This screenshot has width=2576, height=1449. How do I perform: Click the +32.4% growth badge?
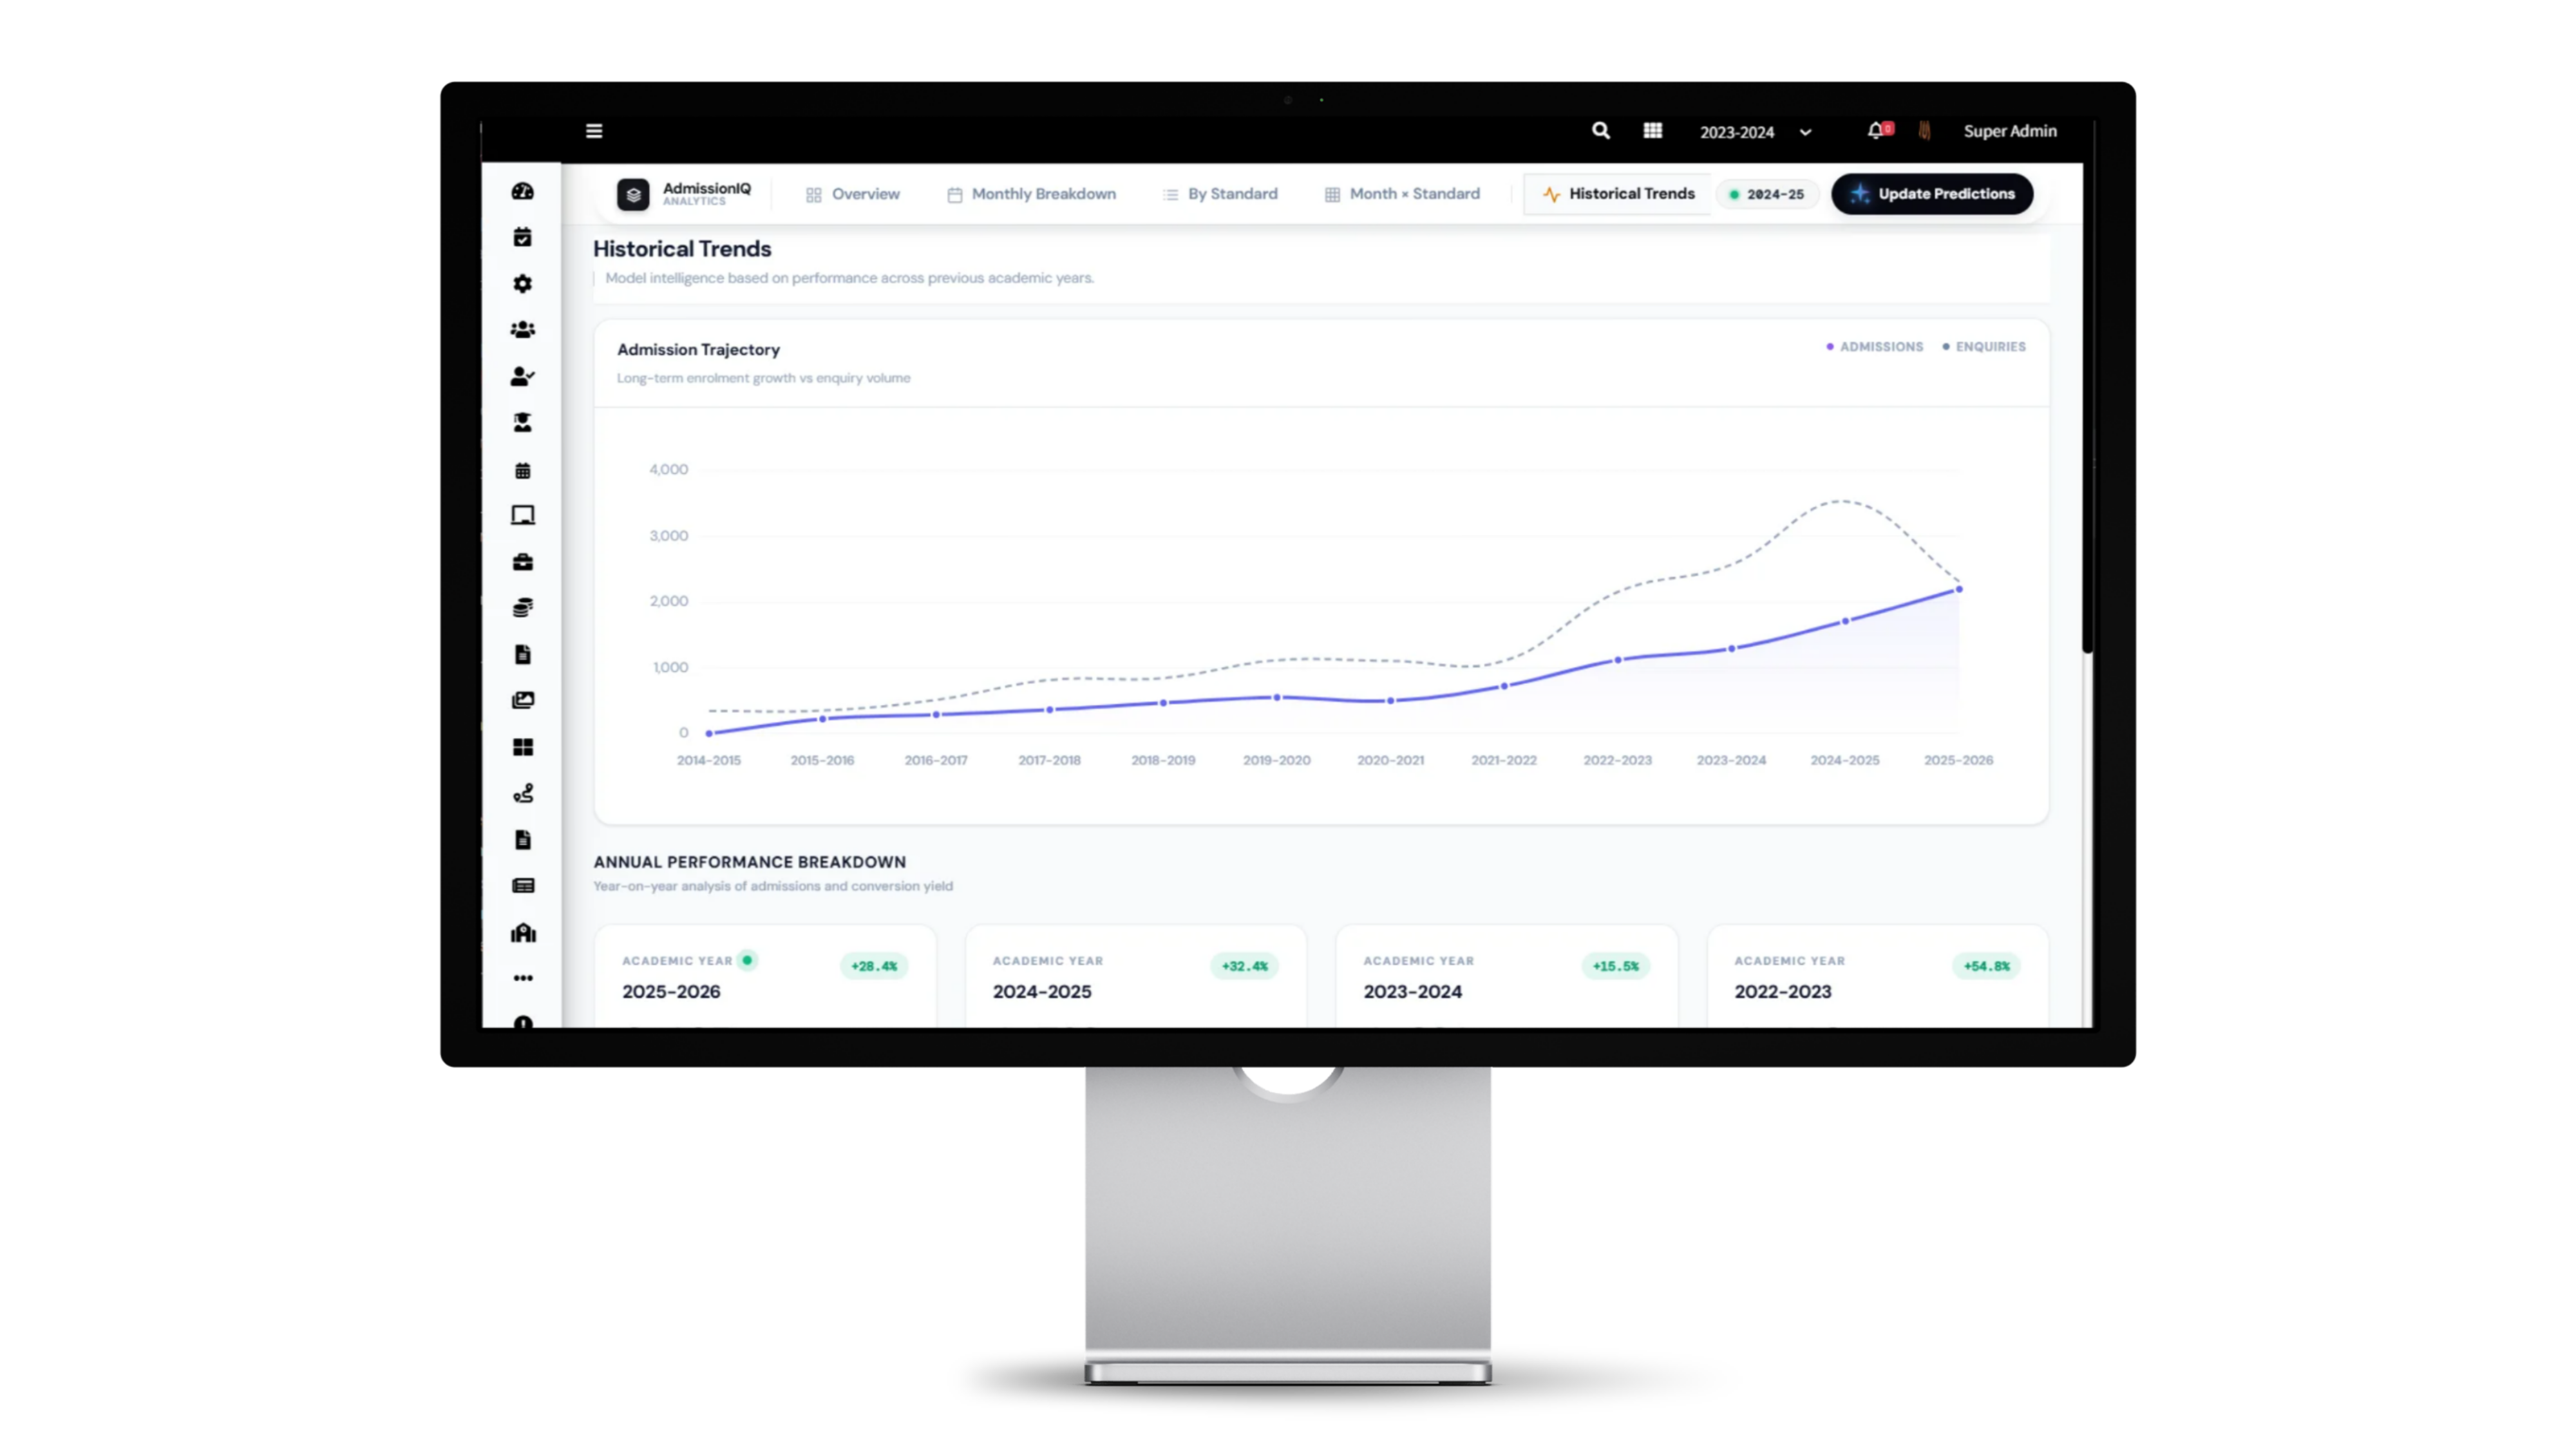(1245, 966)
